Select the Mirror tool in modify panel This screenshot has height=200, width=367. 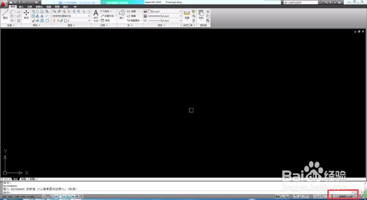(42, 16)
